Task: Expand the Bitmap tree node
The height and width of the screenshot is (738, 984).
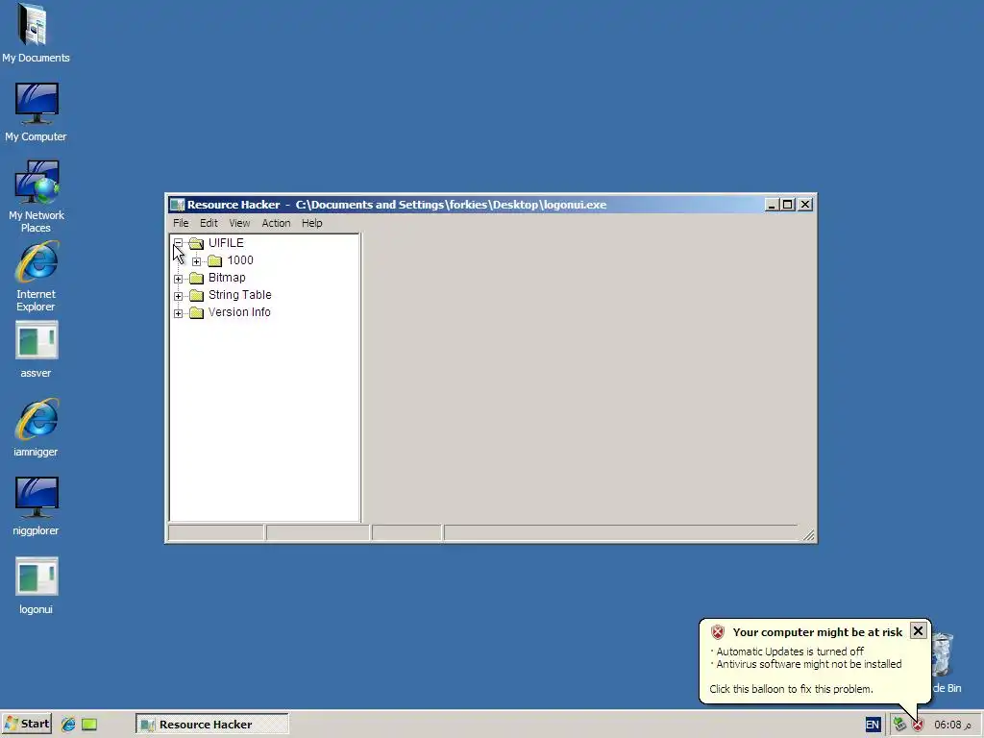Action: [178, 279]
